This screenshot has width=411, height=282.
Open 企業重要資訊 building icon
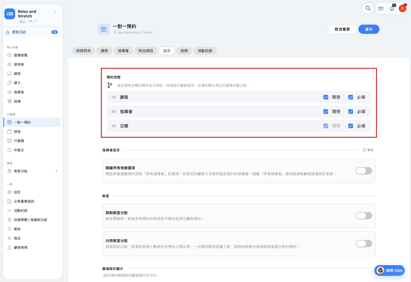click(x=10, y=201)
